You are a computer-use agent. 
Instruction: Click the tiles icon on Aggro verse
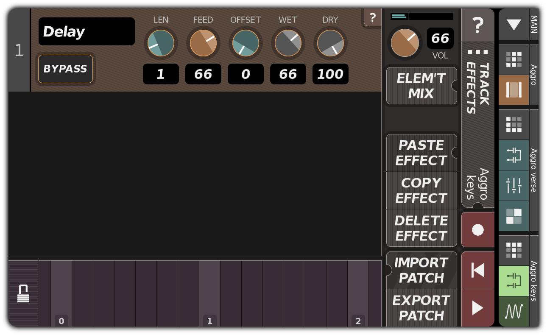pyautogui.click(x=514, y=217)
